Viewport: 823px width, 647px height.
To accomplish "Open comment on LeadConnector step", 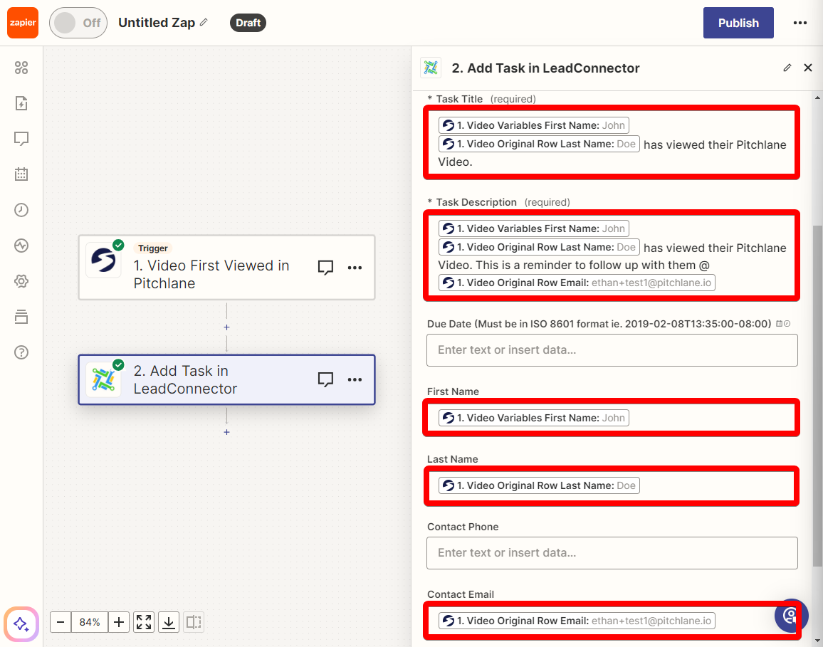I will coord(325,379).
